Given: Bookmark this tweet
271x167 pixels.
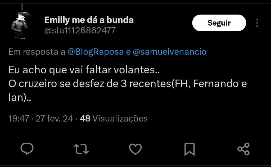Looking at the screenshot, I should point(189,149).
